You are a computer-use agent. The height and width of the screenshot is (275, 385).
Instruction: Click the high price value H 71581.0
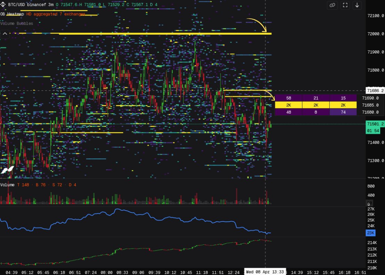[x=90, y=5]
